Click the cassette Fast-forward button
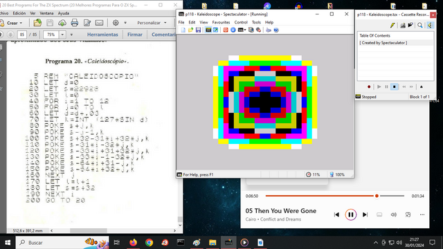The height and width of the screenshot is (249, 443). [x=411, y=87]
